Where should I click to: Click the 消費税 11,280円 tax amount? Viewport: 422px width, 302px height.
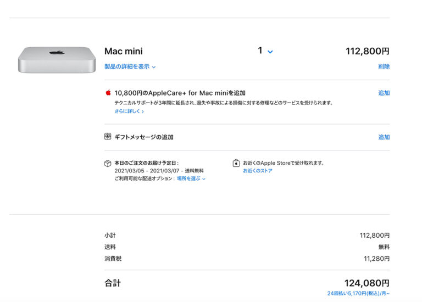pyautogui.click(x=376, y=259)
